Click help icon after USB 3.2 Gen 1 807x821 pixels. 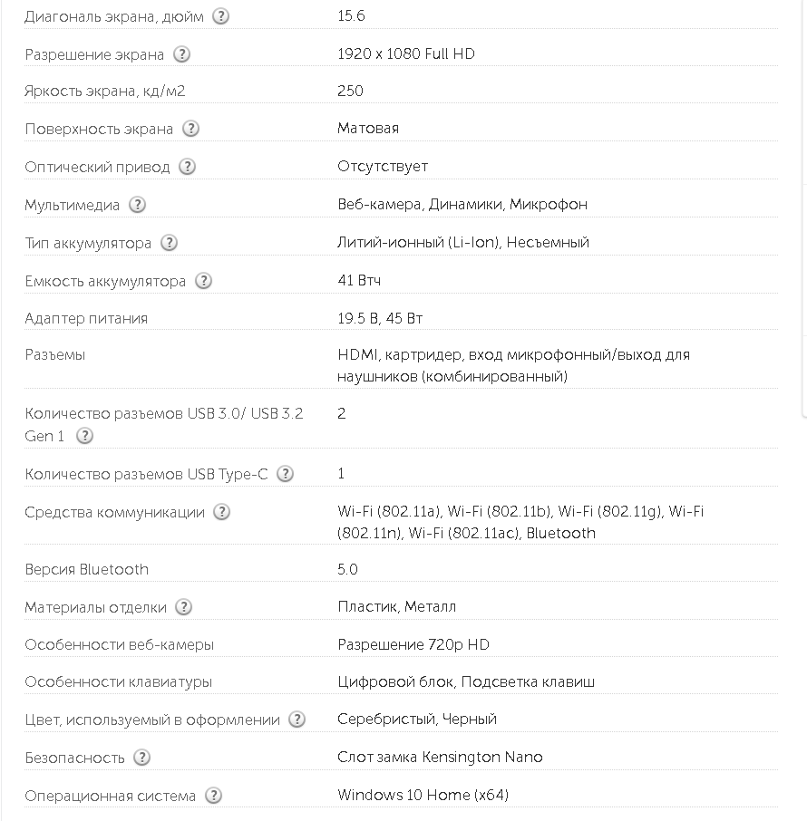point(84,436)
